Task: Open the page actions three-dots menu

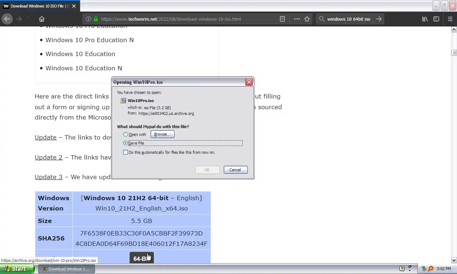Action: (x=297, y=19)
